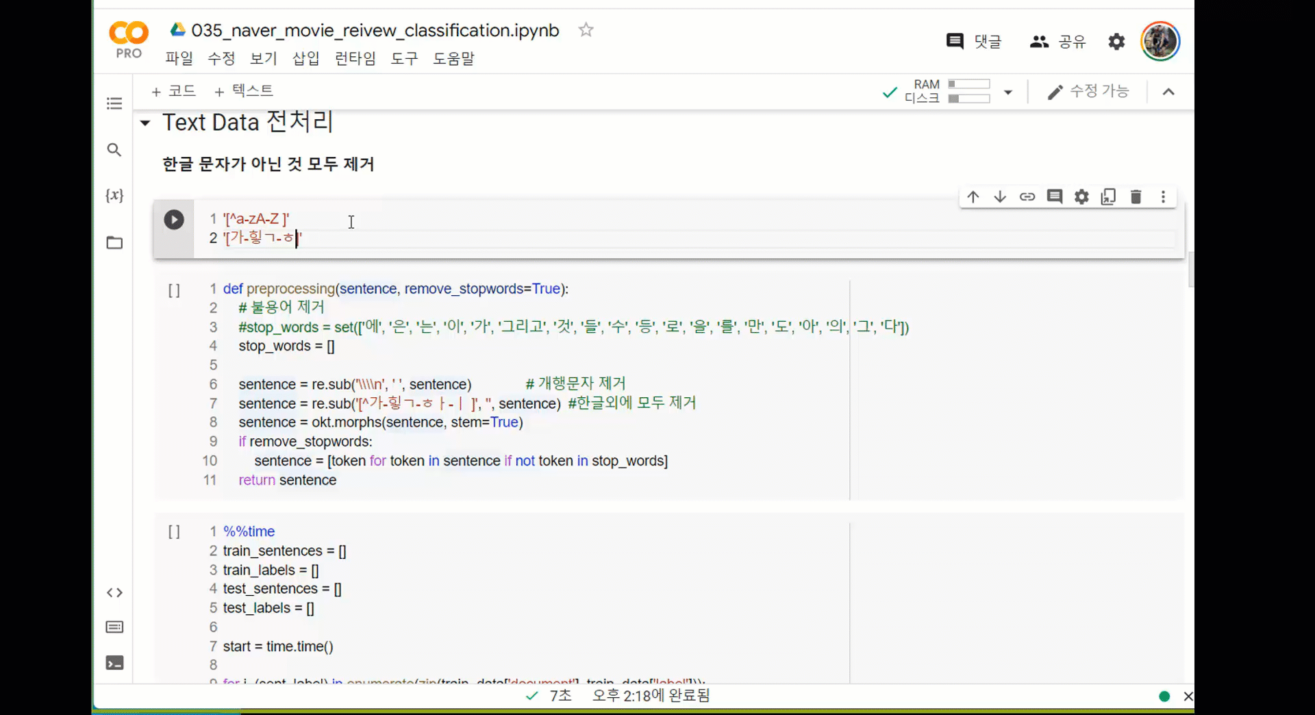Click the 'start = time.time()' line
1315x715 pixels.
coord(278,647)
